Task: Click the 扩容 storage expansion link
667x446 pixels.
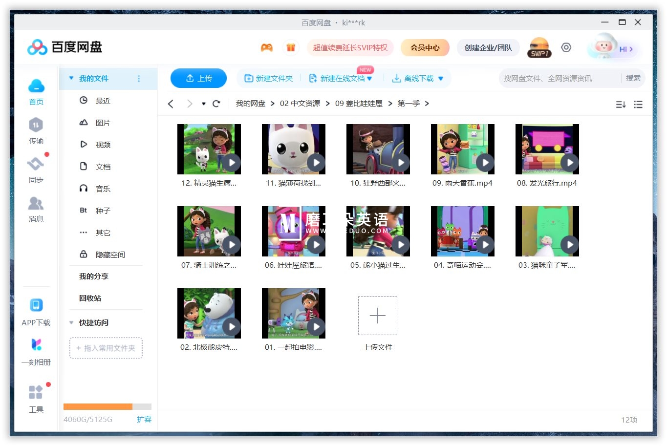Action: coord(144,420)
